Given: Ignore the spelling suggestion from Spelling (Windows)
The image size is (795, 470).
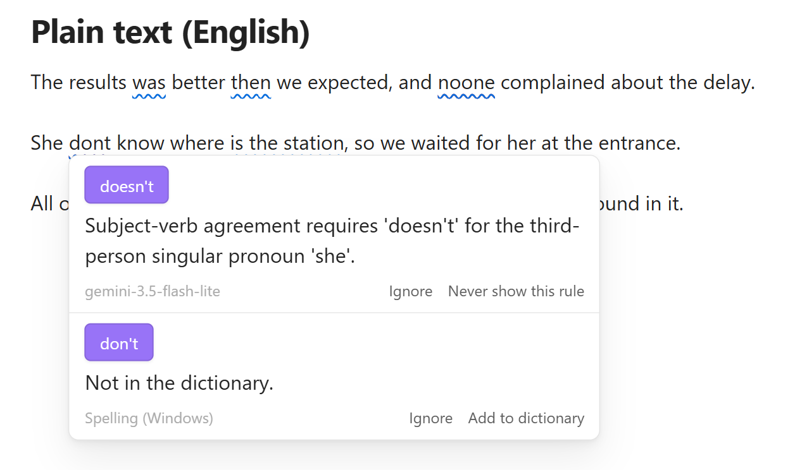Looking at the screenshot, I should [431, 418].
